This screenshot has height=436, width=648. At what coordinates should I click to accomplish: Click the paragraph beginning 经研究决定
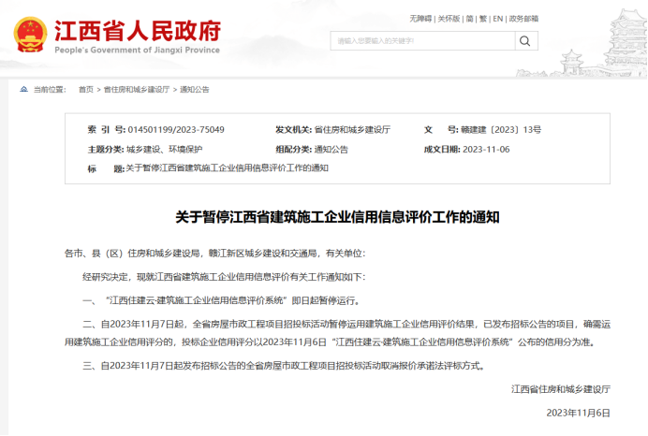224,277
